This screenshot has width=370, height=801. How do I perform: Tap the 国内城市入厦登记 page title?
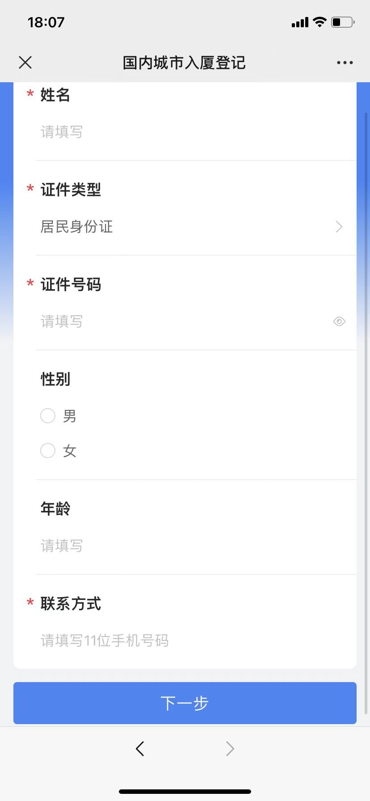click(184, 63)
